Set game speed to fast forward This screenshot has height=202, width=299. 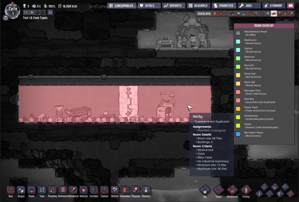click(38, 12)
